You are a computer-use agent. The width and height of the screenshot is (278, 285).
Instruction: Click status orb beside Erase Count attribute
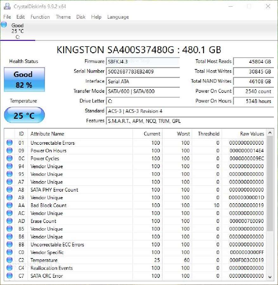point(10,221)
